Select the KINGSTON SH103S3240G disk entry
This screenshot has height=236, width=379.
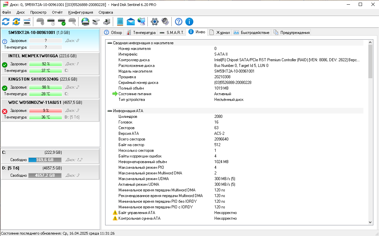click(x=50, y=87)
